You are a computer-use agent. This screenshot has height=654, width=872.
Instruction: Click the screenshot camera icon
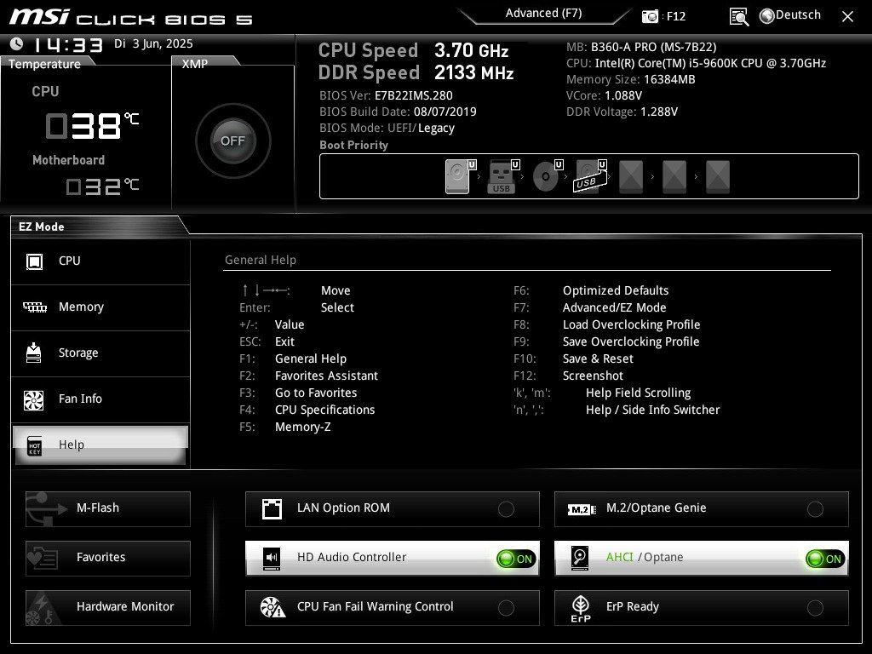pos(650,17)
